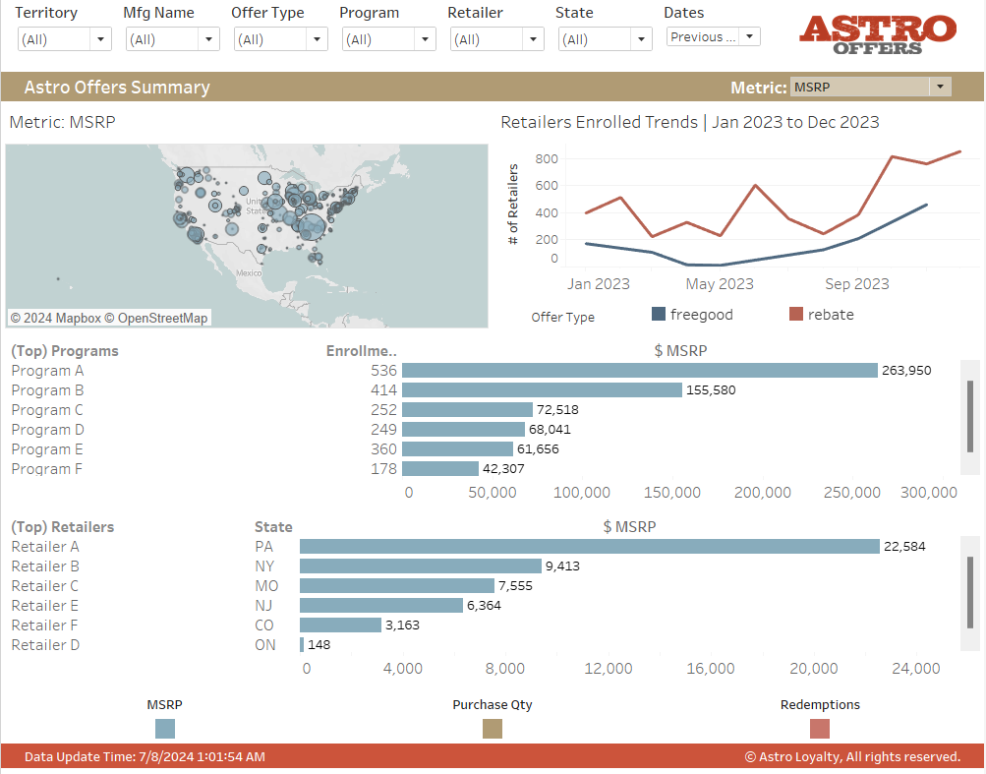986x774 pixels.
Task: Click the Astro Offers logo
Action: click(x=877, y=34)
